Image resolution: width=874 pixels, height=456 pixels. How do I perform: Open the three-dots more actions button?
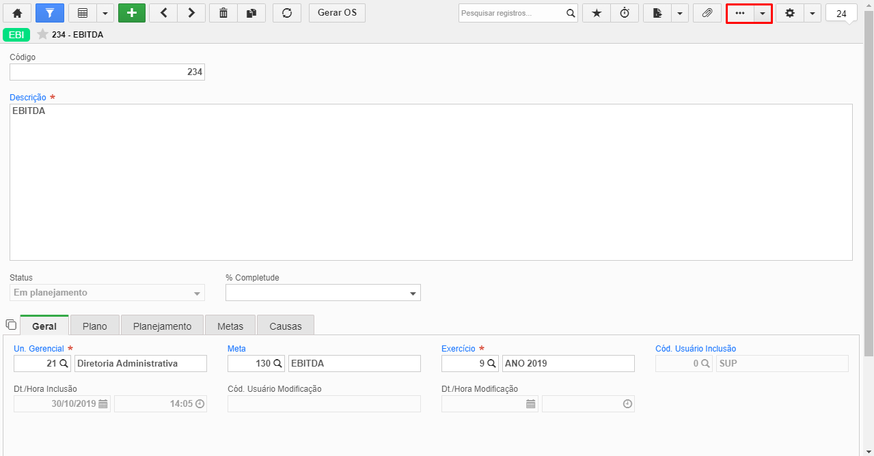click(x=740, y=13)
